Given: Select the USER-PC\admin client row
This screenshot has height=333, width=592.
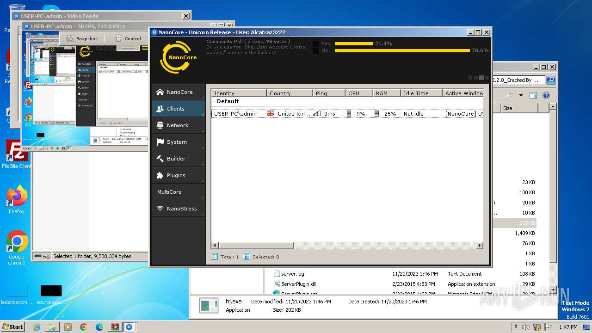Looking at the screenshot, I should coord(347,114).
